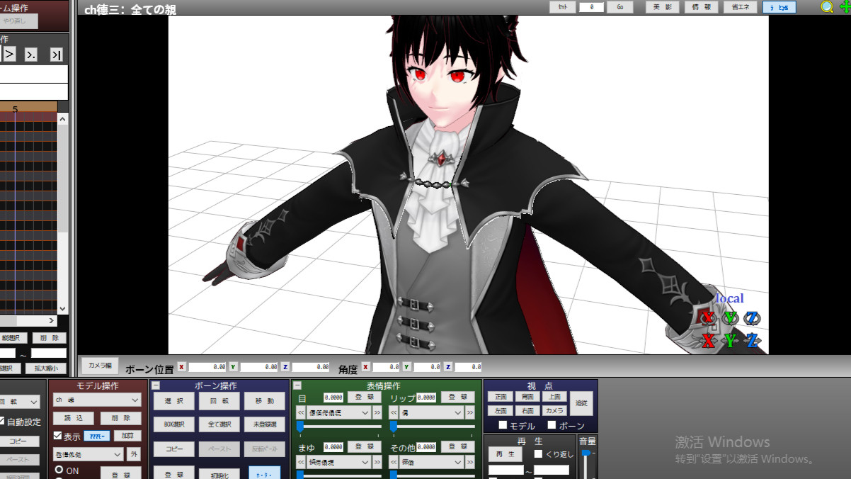
Task: Enable the モデル checkbox under 視点
Action: (x=503, y=425)
